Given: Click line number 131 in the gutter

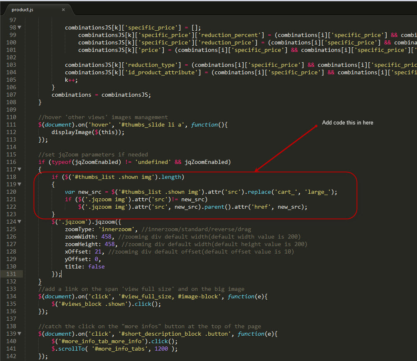Looking at the screenshot, I should point(12,274).
